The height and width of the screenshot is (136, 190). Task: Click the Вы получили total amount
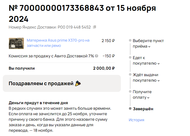[104, 68]
